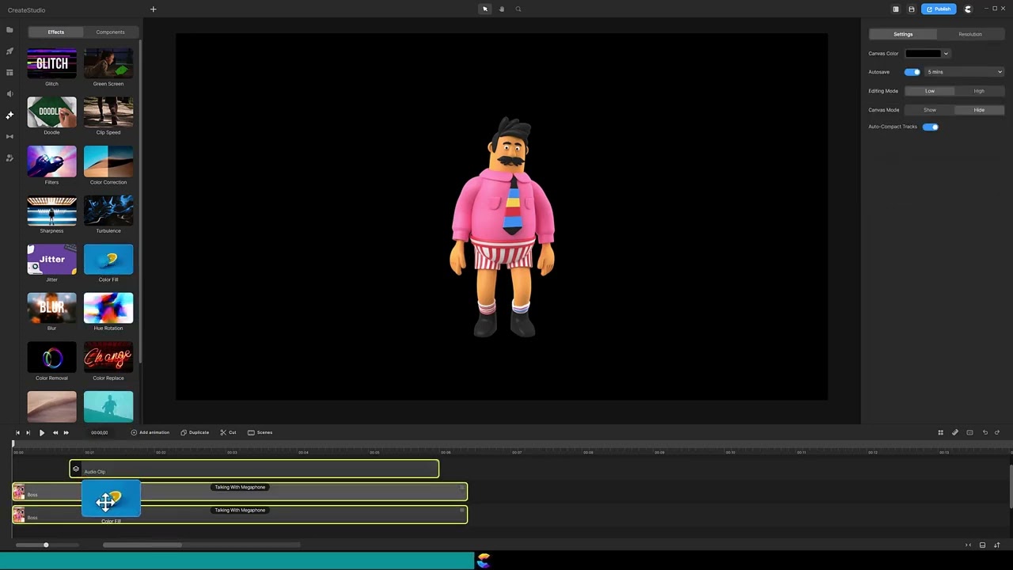Select the Filters effect thumbnail
Image resolution: width=1013 pixels, height=570 pixels.
pyautogui.click(x=51, y=161)
